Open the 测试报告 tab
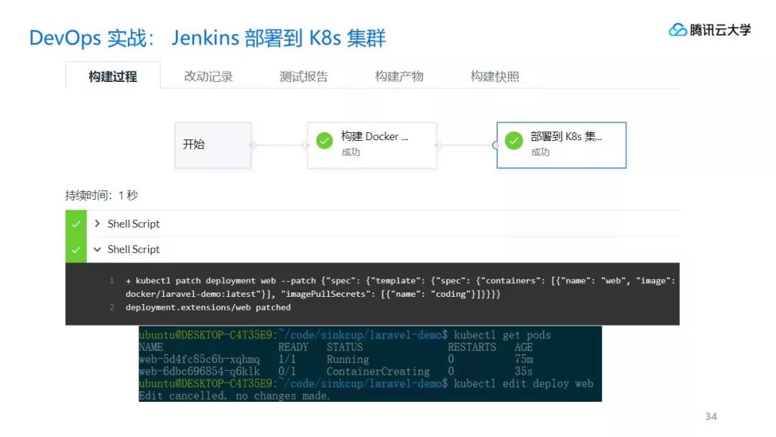Viewport: 776px width, 437px height. [304, 76]
